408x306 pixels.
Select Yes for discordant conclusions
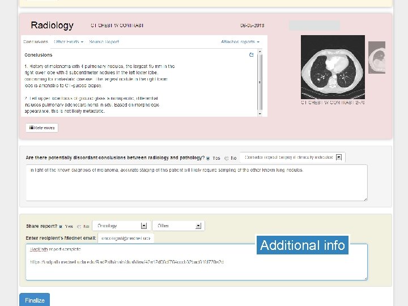coord(208,158)
